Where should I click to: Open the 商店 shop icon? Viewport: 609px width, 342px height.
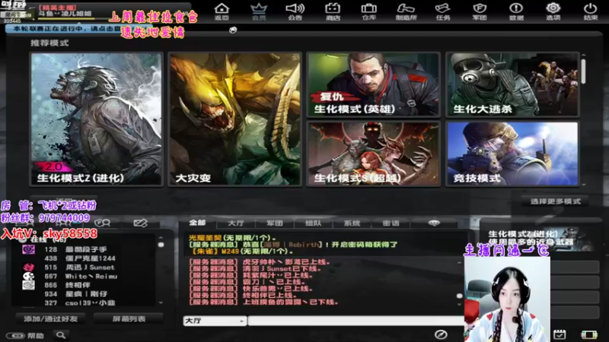[333, 11]
